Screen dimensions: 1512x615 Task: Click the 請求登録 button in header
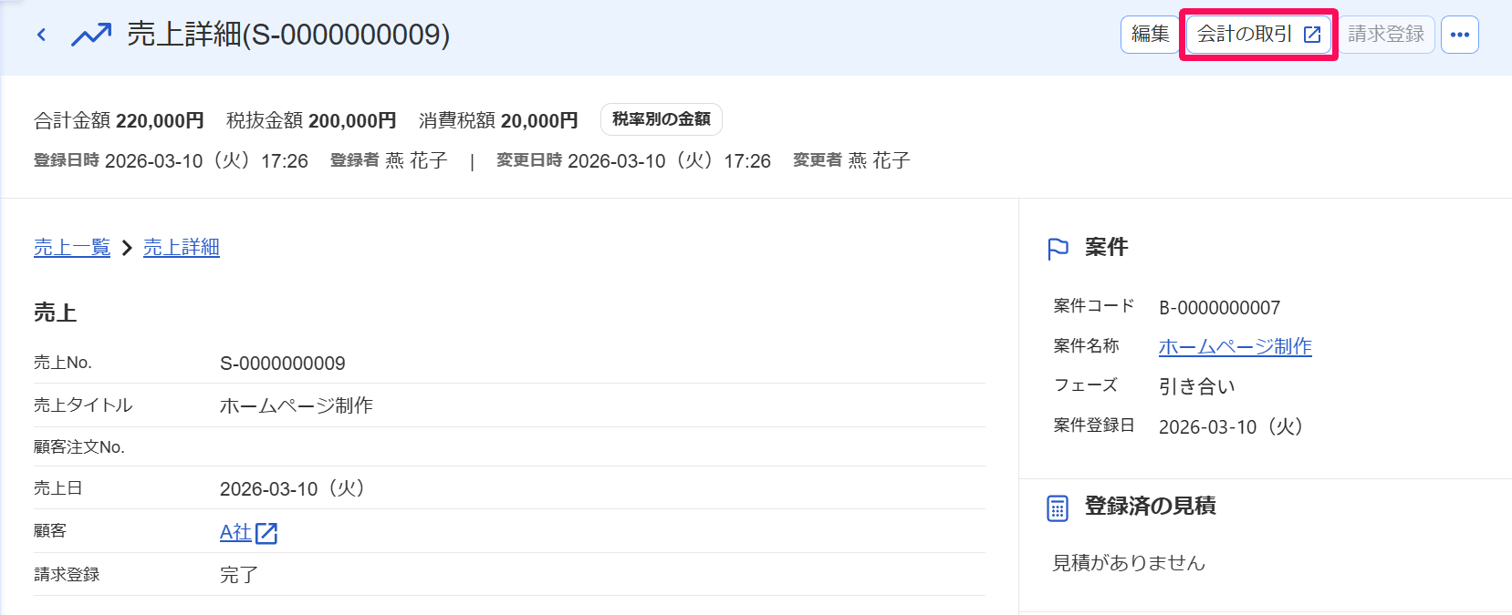1386,35
